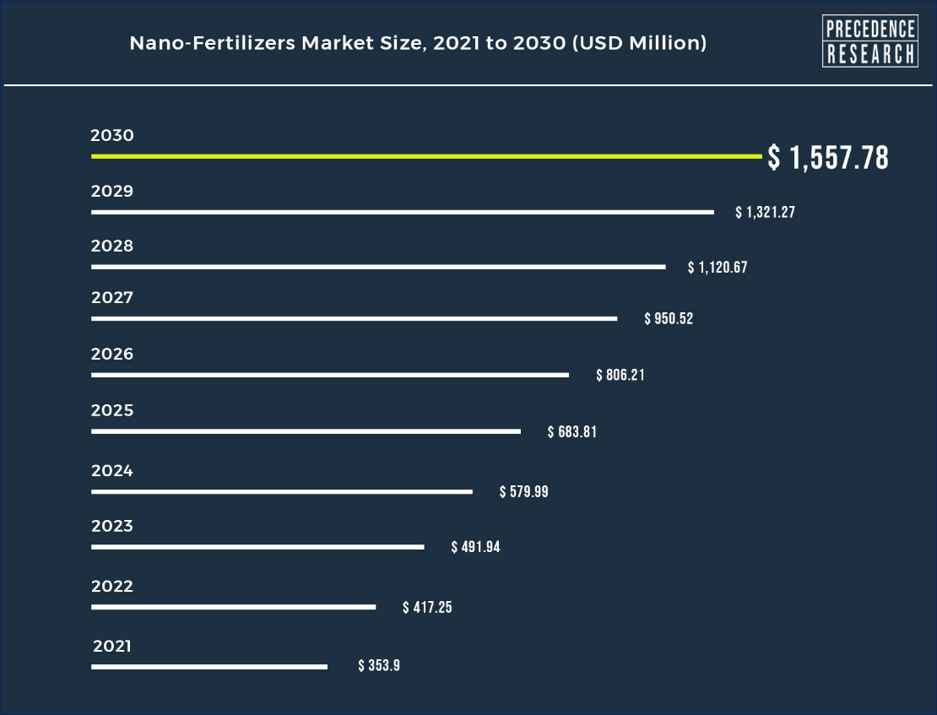Select the 2023 year label
The image size is (937, 715).
pyautogui.click(x=112, y=527)
